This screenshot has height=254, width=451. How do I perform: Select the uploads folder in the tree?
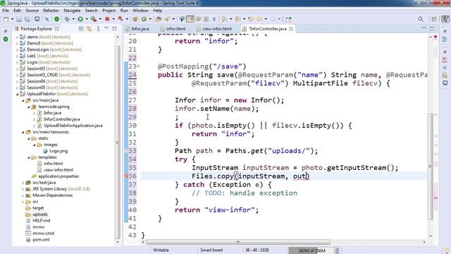tap(40, 214)
